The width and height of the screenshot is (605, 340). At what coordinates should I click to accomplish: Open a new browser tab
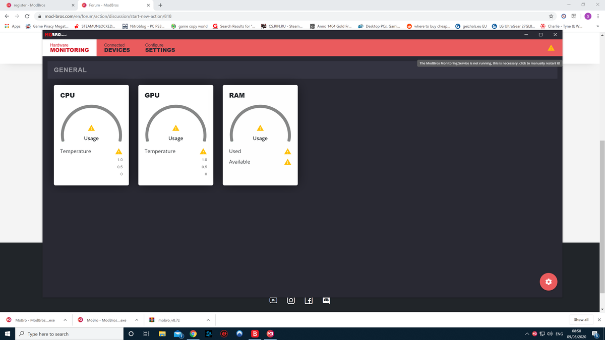click(160, 5)
